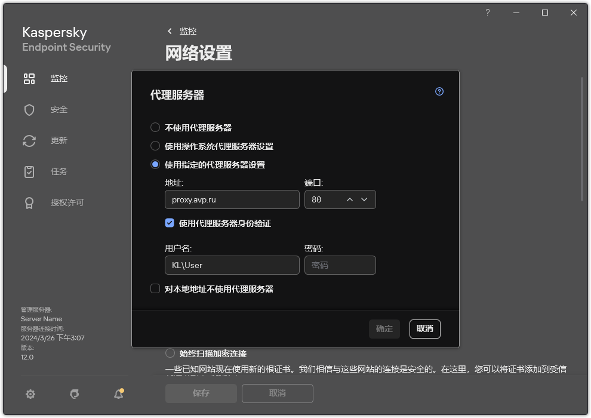Choose 使用操作系统代理服务器设置 option
The width and height of the screenshot is (591, 418).
(x=156, y=146)
